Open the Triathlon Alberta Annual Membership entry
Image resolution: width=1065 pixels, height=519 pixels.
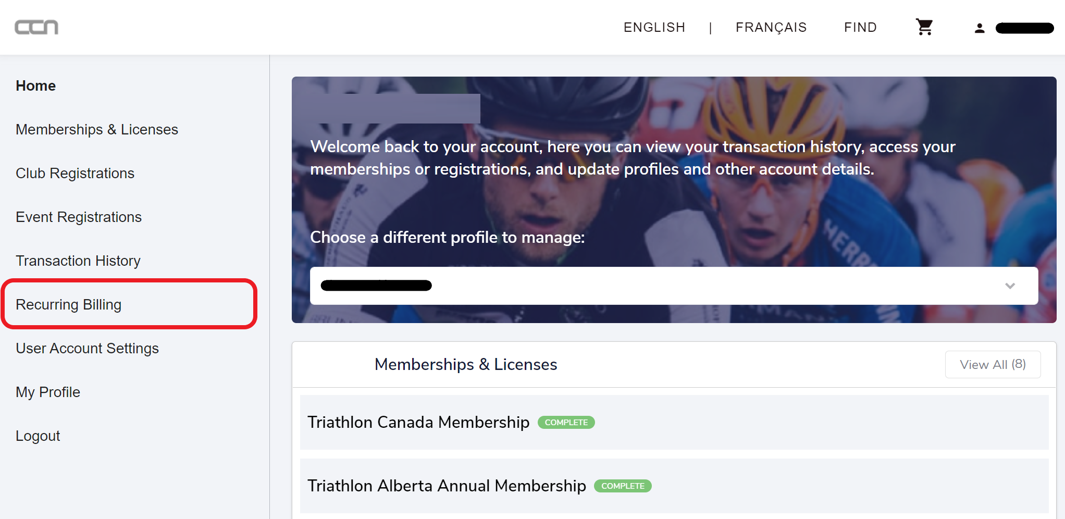click(447, 486)
